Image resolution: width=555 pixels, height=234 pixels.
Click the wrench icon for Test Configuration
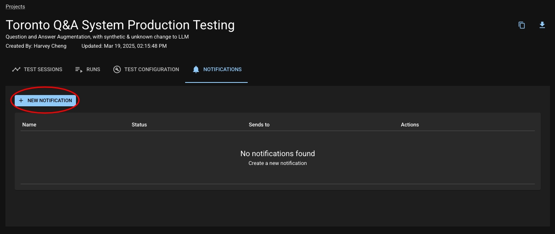tap(117, 69)
